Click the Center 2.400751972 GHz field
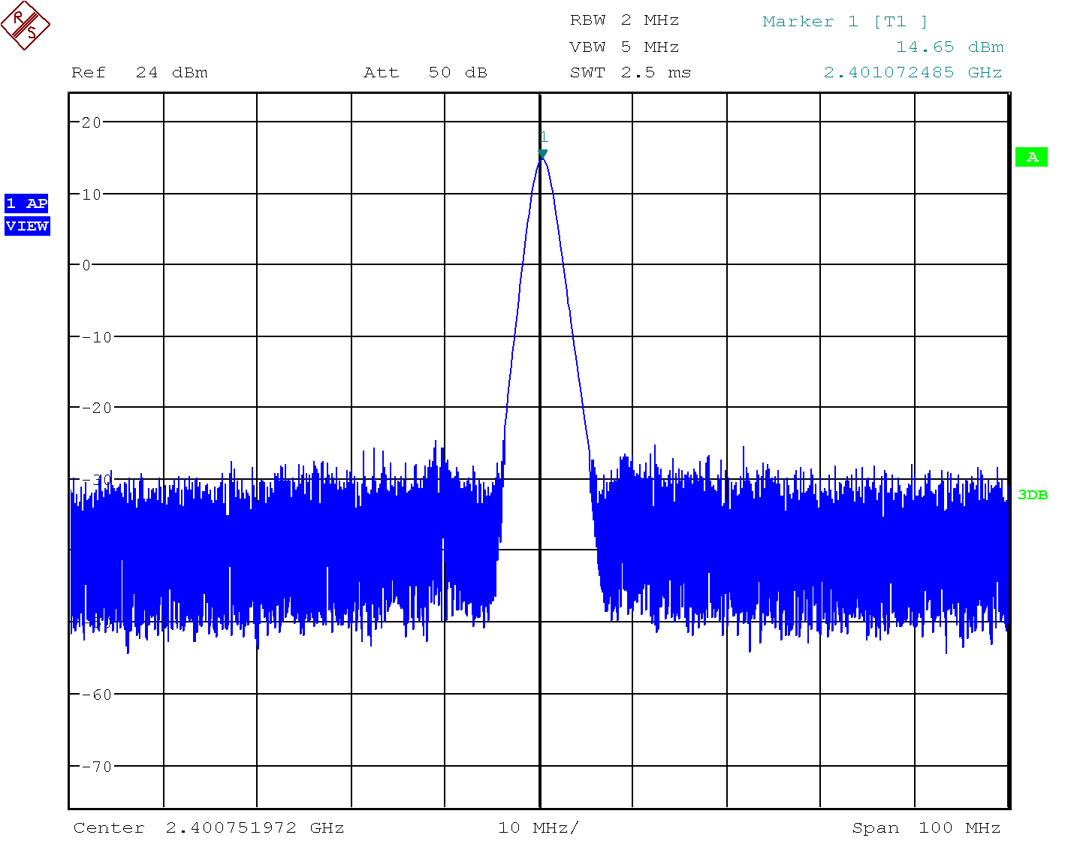Image resolution: width=1068 pixels, height=850 pixels. pyautogui.click(x=209, y=828)
